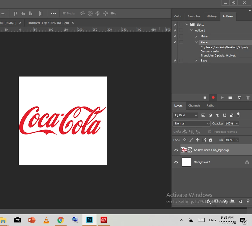Lock transparent pixels icon
Viewport: 252px width, 226px height.
coord(185,140)
